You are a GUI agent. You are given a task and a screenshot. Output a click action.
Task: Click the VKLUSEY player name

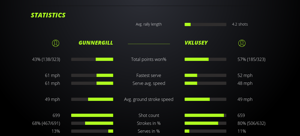(196, 43)
